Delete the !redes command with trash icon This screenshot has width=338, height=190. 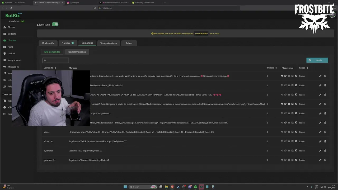point(325,132)
